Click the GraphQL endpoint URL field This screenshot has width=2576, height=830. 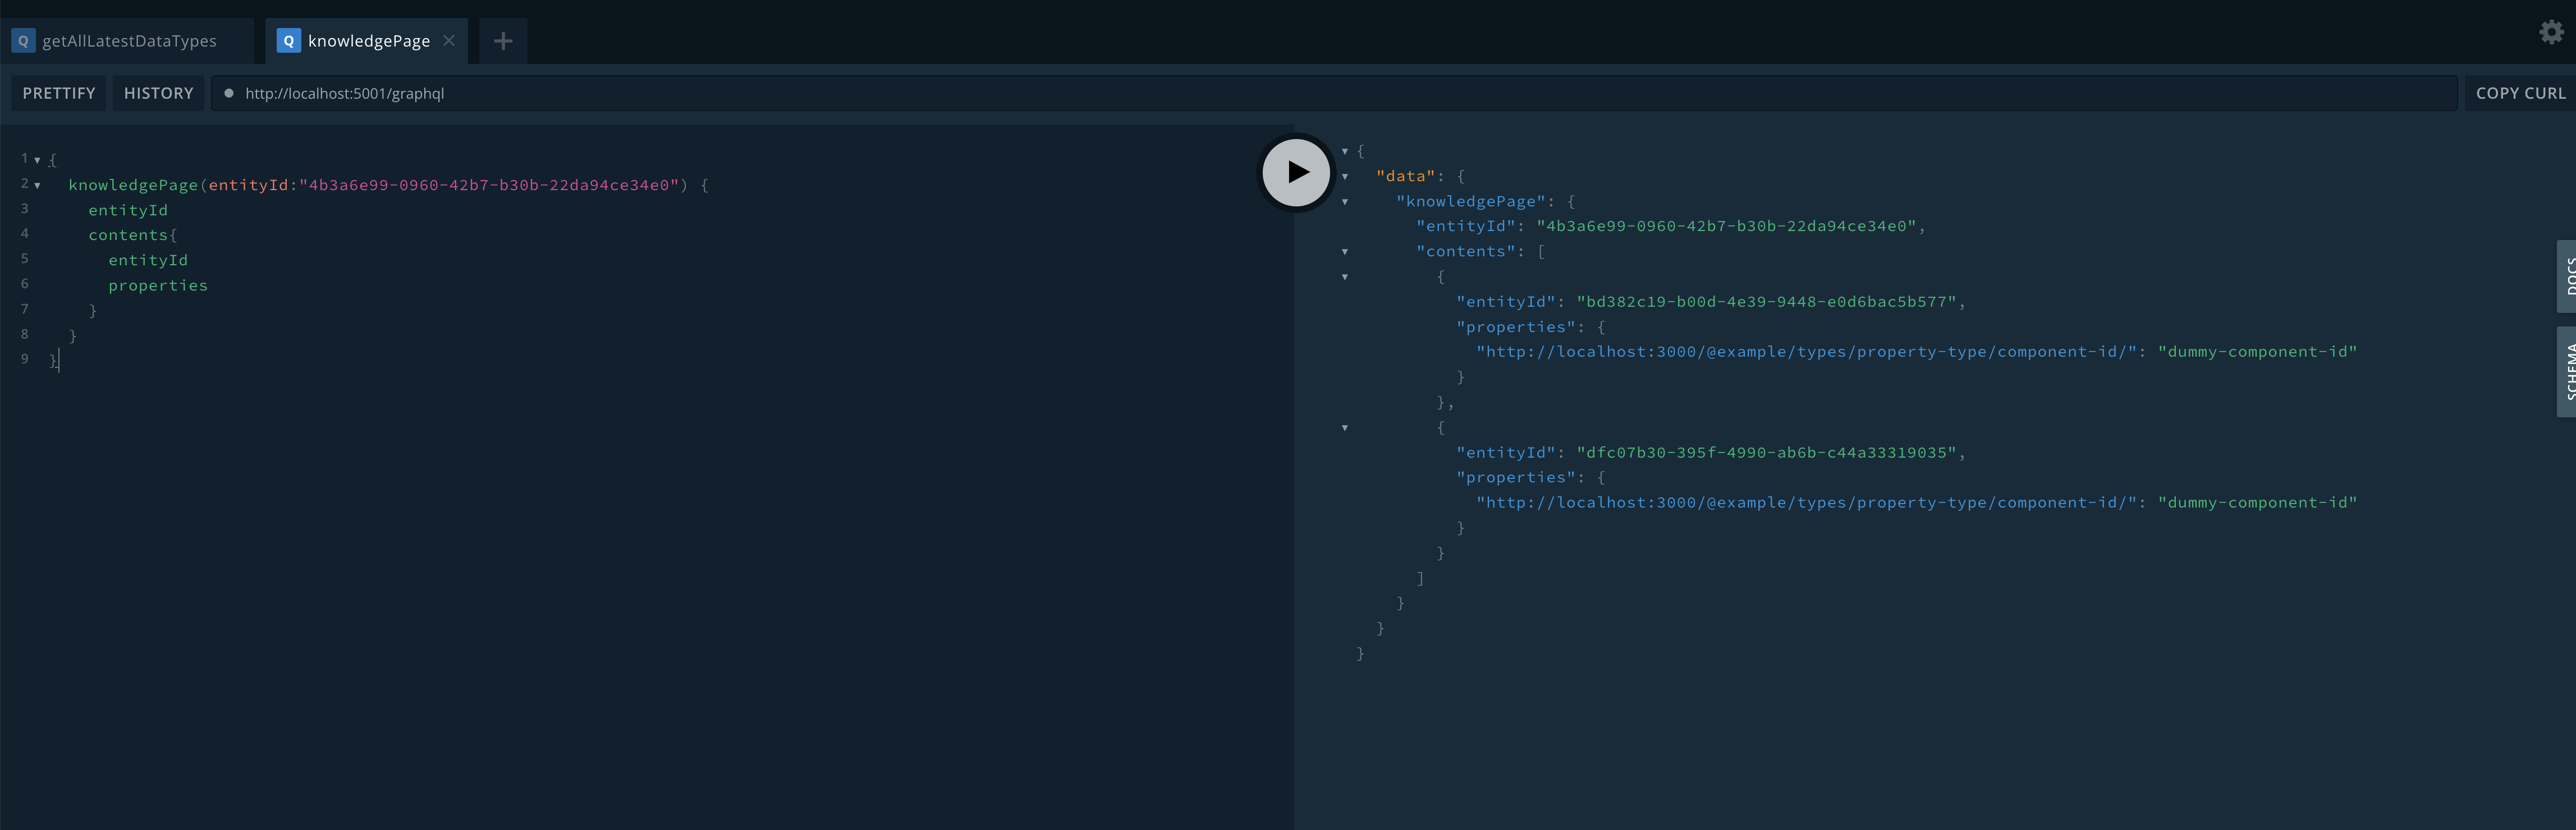700,93
